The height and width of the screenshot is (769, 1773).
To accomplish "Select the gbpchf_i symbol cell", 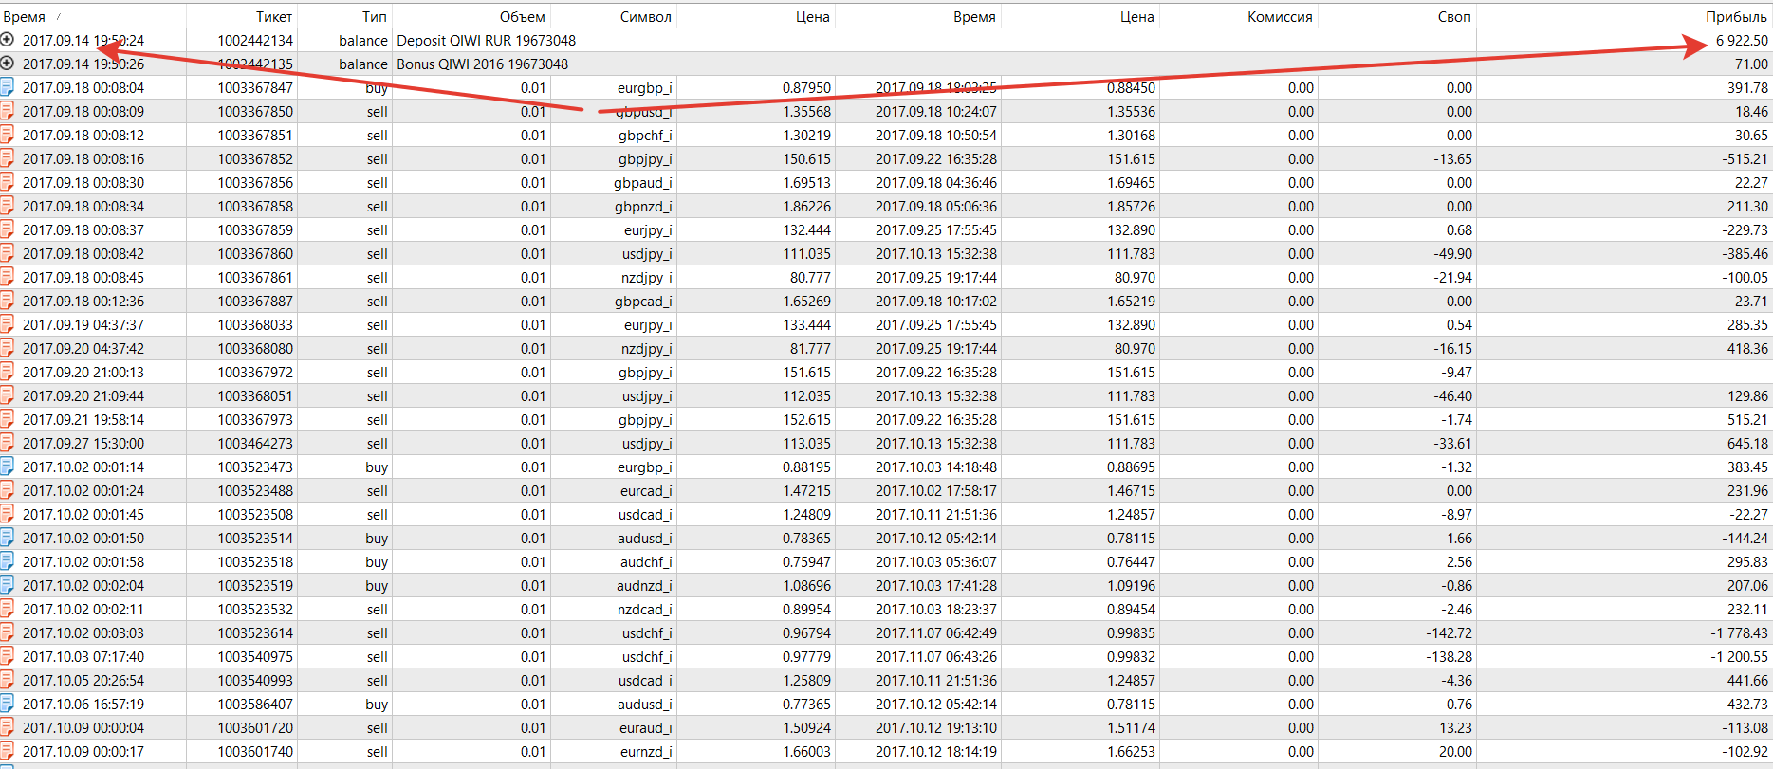I will (645, 135).
